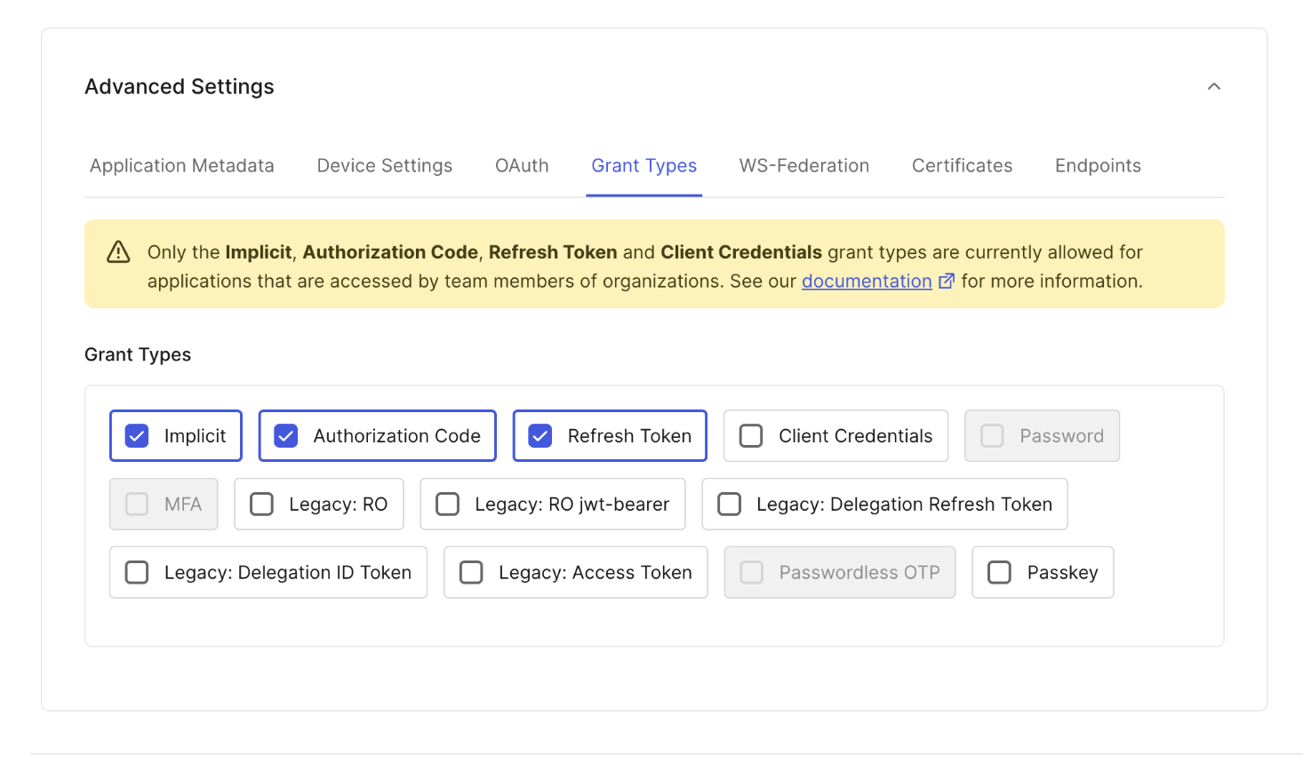This screenshot has width=1303, height=771.
Task: Check the Legacy: Access Token grant
Action: point(471,572)
